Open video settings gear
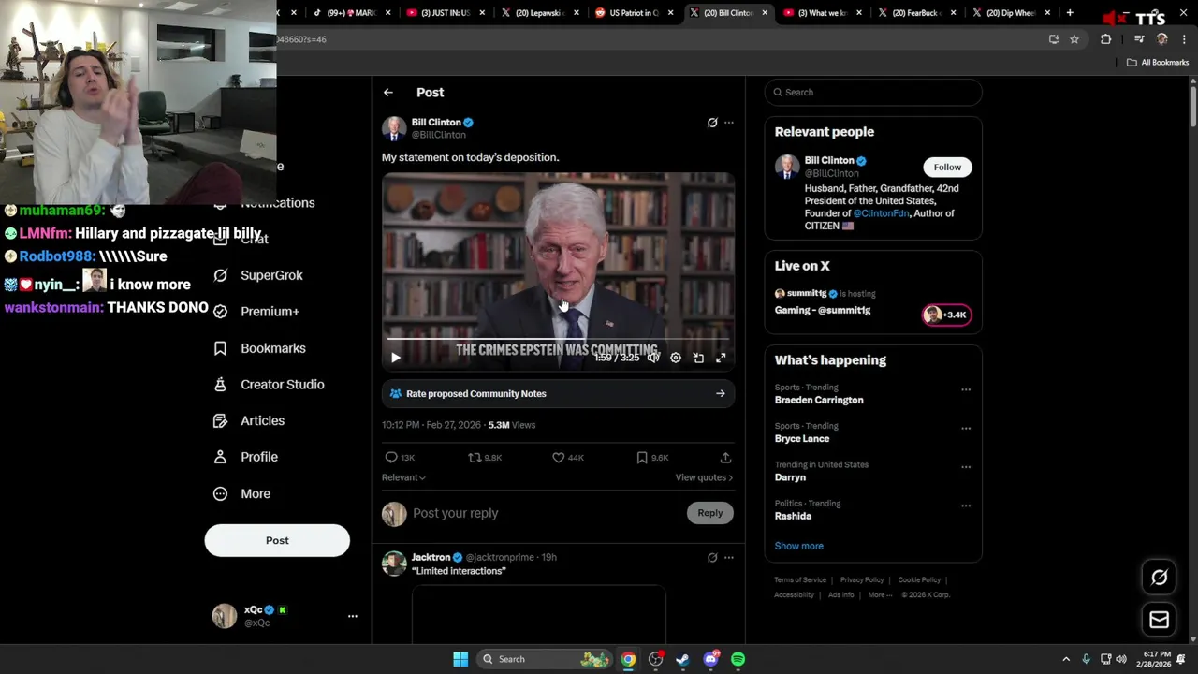The height and width of the screenshot is (674, 1198). (676, 358)
